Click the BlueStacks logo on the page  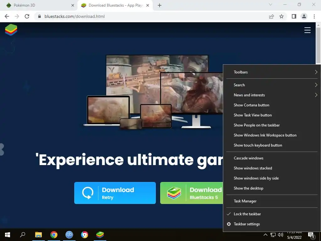coord(11,30)
